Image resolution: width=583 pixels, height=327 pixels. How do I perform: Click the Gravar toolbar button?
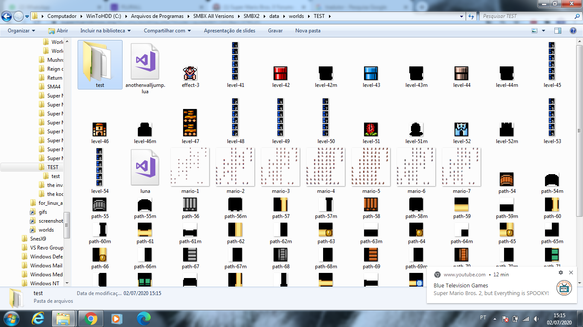pyautogui.click(x=275, y=31)
